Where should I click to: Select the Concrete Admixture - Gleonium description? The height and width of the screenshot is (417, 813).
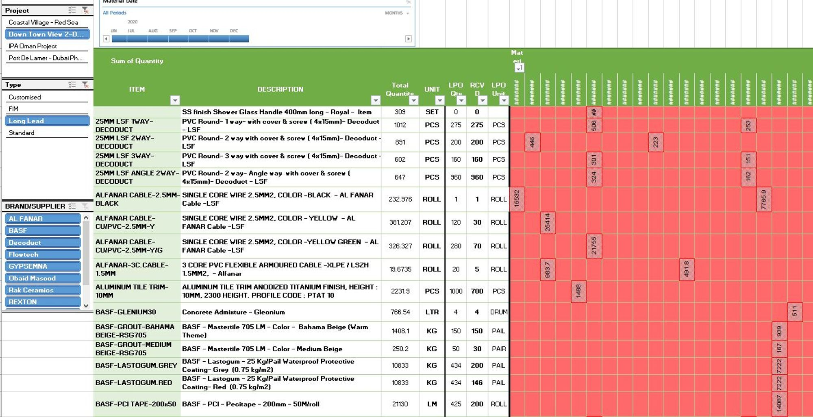(281, 312)
